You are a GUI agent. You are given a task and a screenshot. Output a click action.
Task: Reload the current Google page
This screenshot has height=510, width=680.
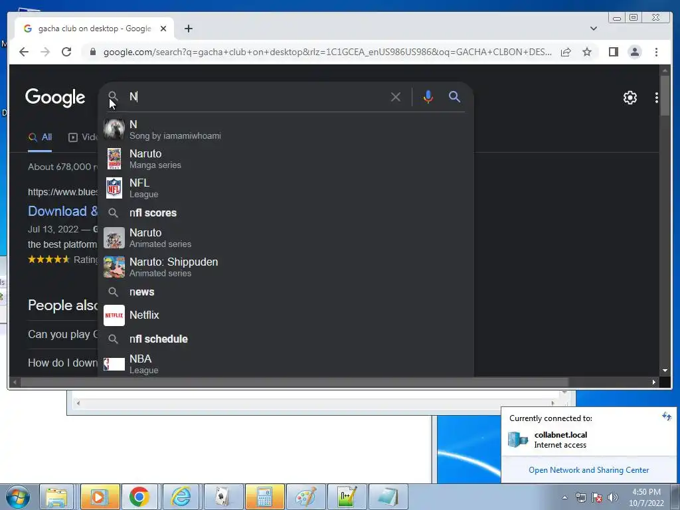pyautogui.click(x=66, y=52)
